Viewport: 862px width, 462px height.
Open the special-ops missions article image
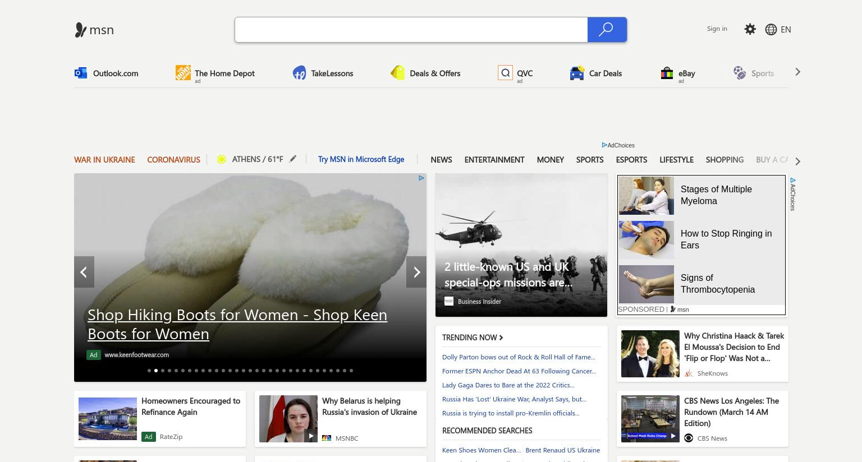tap(521, 245)
